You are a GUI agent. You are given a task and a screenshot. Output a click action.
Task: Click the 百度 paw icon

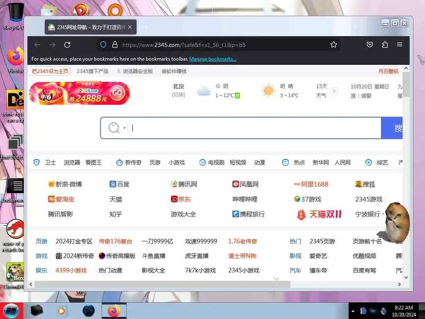pos(112,184)
